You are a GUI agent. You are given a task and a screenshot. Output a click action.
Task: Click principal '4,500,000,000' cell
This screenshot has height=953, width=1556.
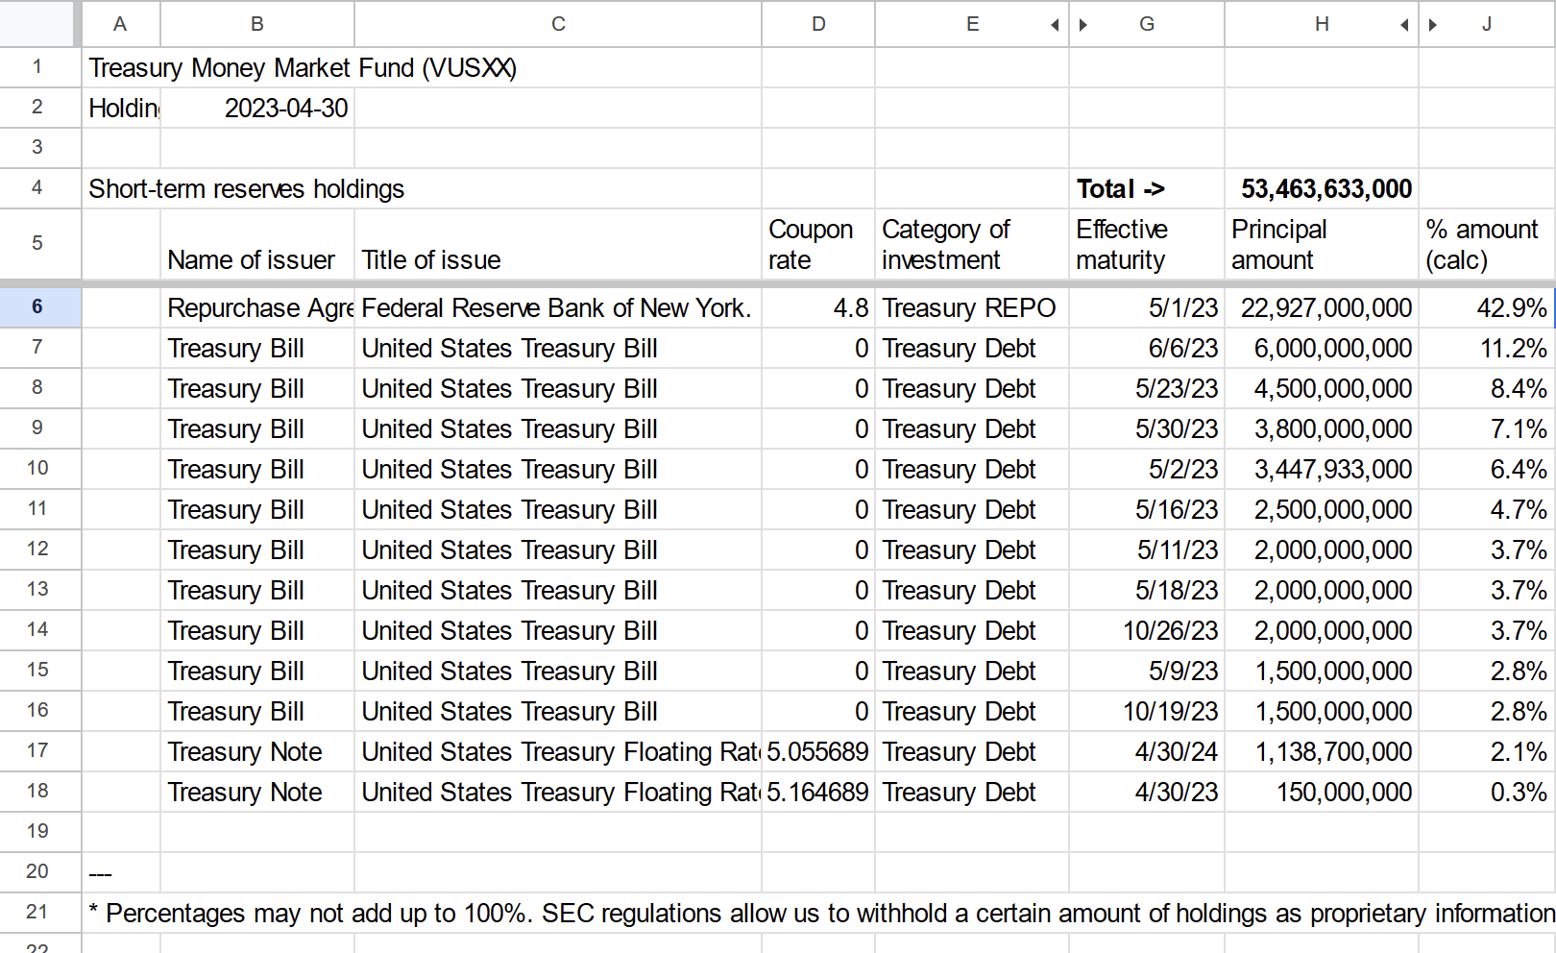tap(1322, 389)
